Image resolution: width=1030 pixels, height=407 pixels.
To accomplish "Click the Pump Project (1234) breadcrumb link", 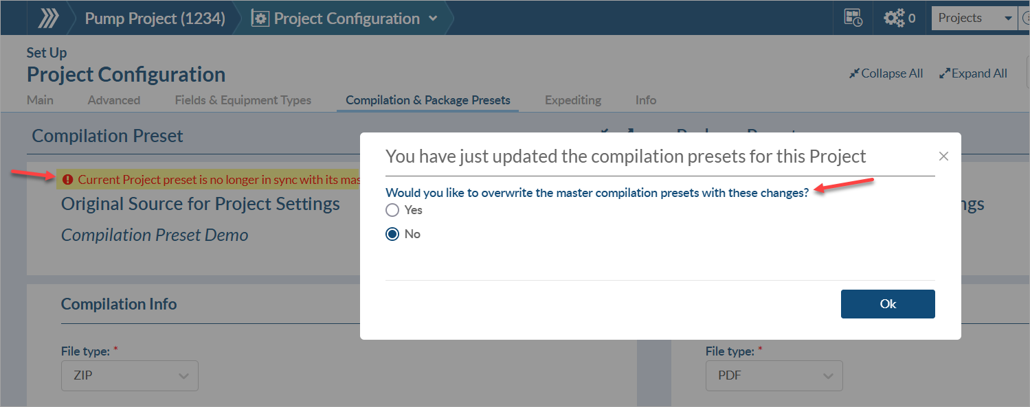I will pos(155,19).
